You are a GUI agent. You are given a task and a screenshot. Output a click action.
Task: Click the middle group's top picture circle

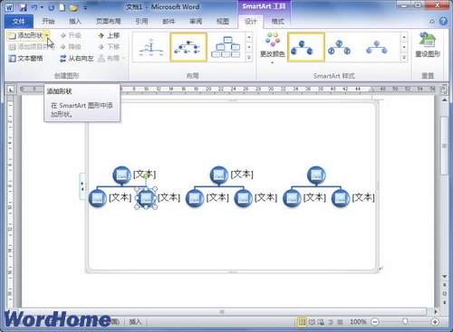219,175
